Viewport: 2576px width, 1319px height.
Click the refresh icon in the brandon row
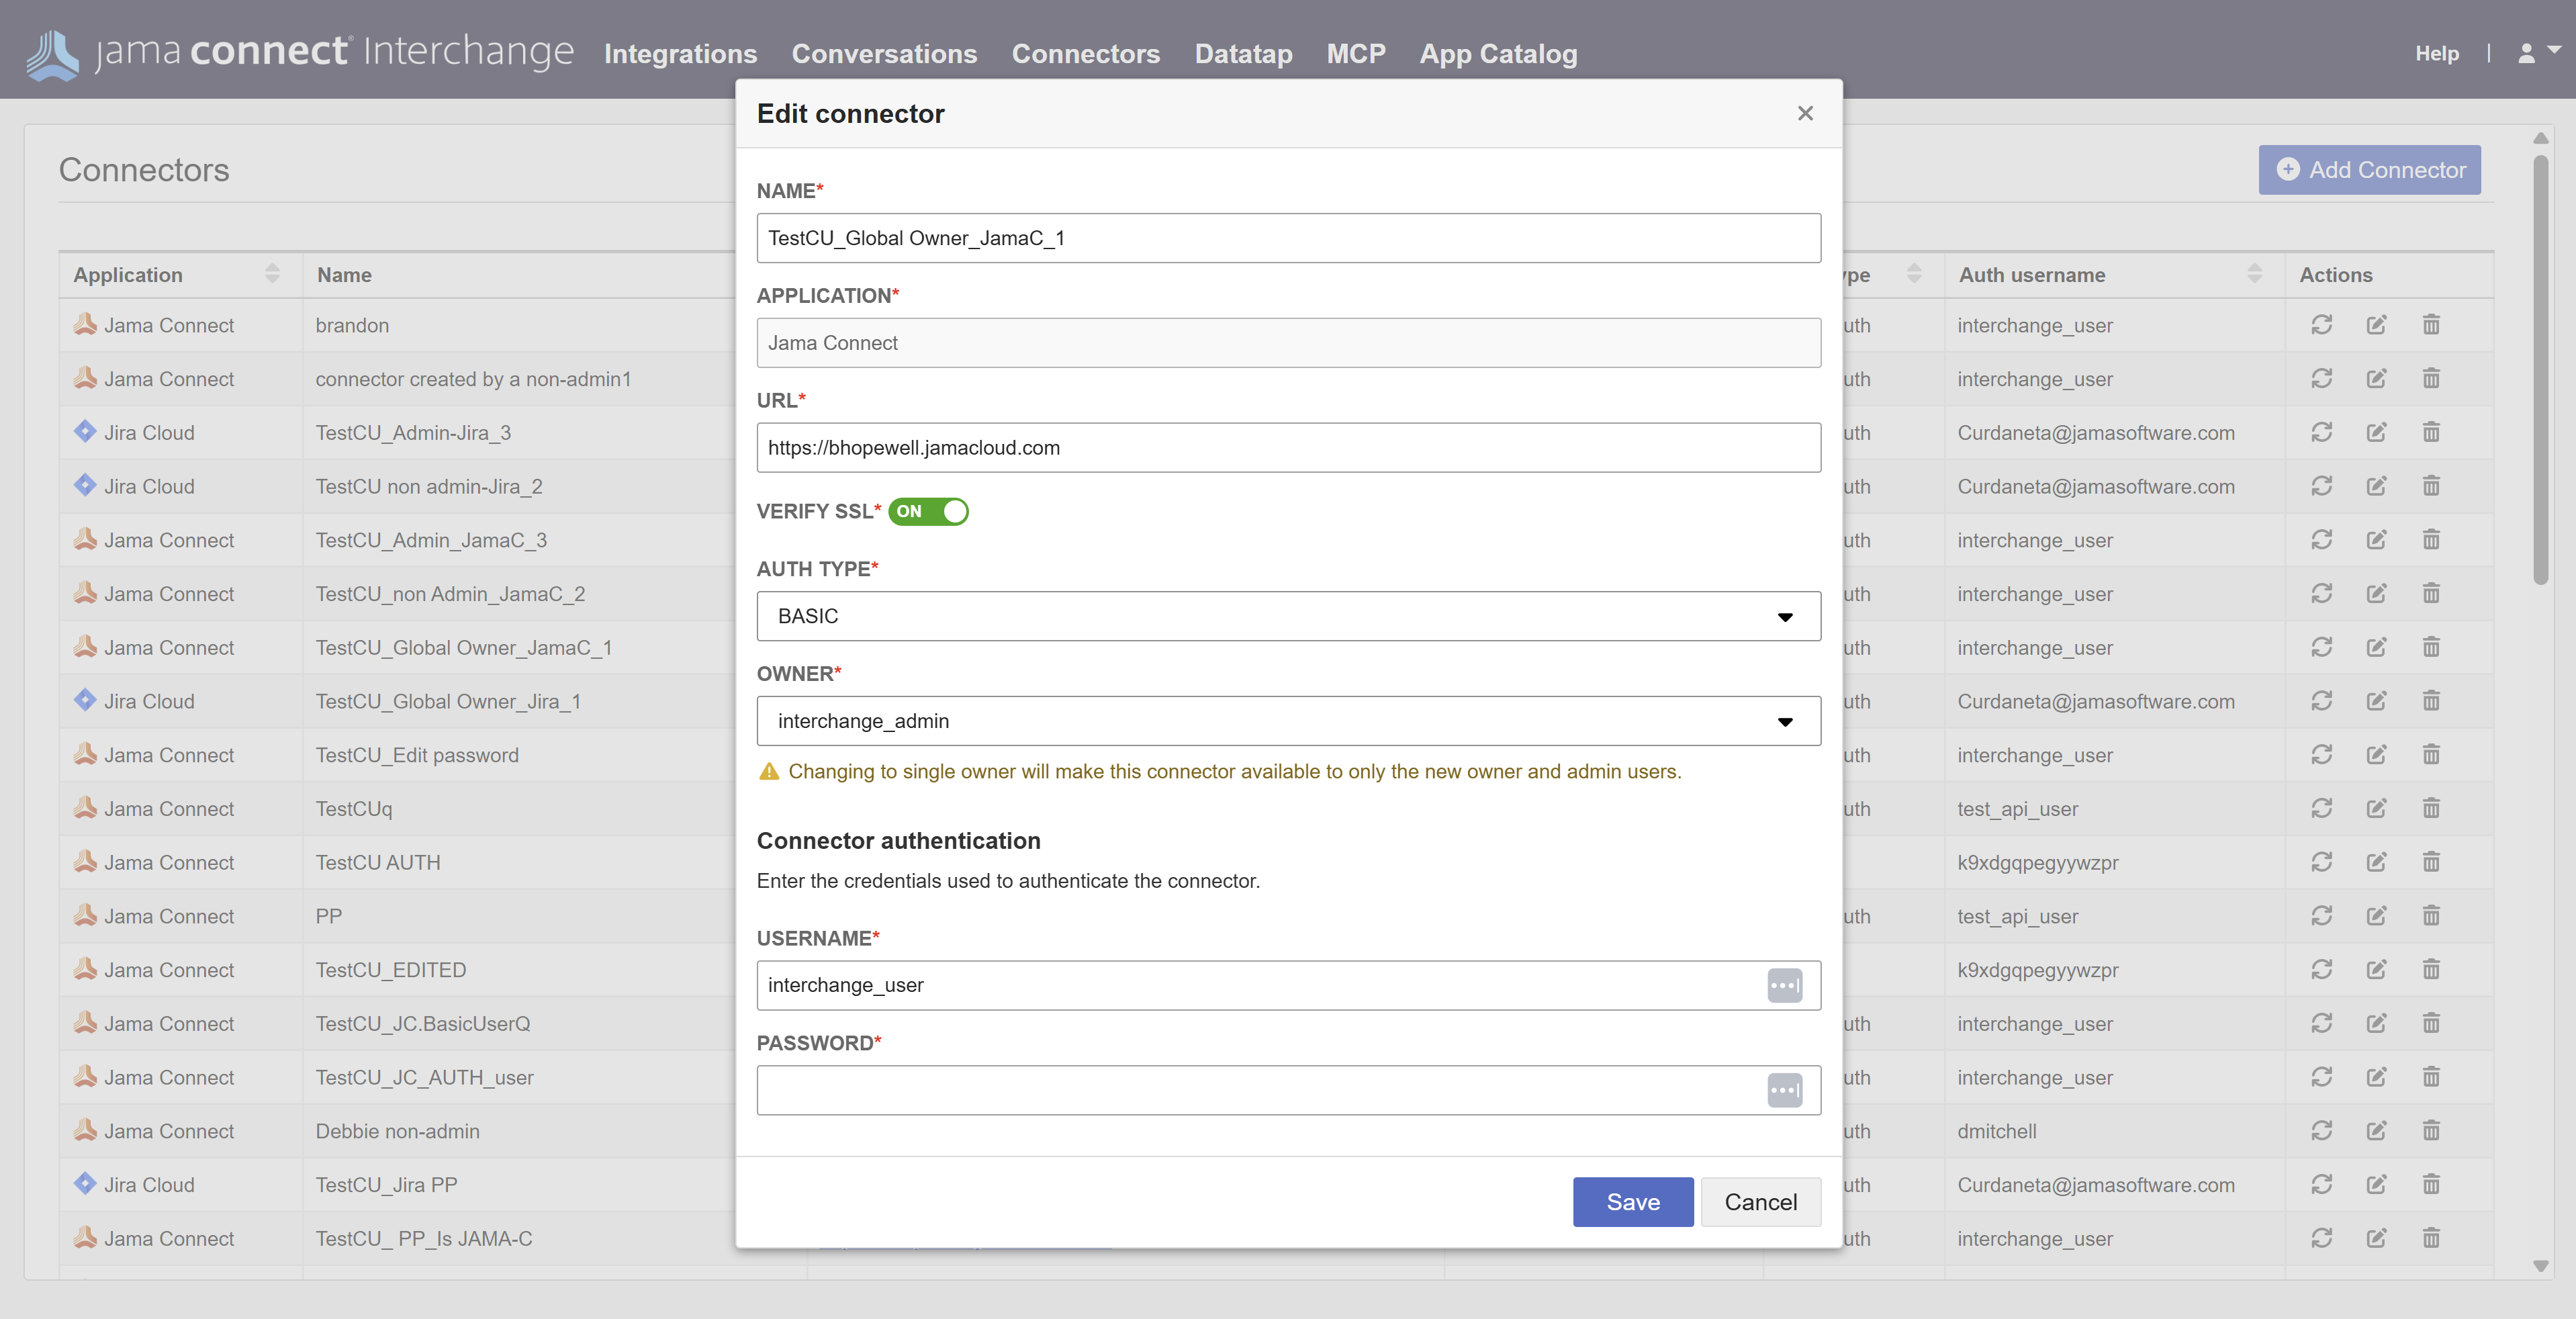(2321, 325)
